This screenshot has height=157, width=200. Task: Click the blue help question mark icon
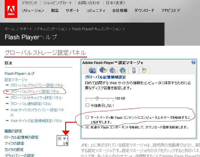[193, 62]
